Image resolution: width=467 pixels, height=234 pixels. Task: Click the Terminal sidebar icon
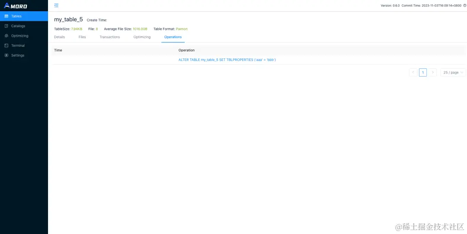click(6, 45)
